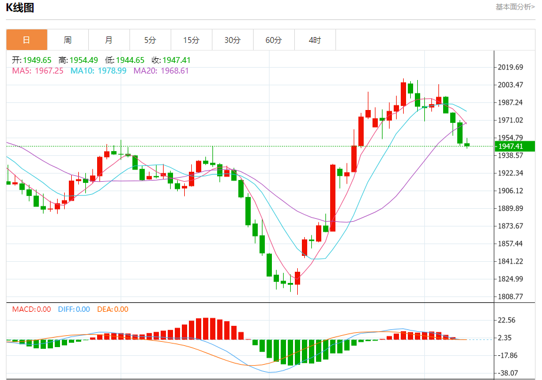Viewport: 542px width, 380px height.
Task: Open the 30分 interval tab
Action: [232, 40]
